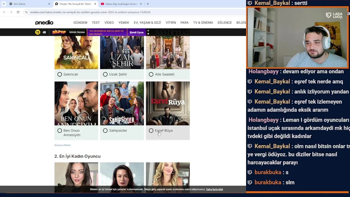Open the VİDEO menu
The image size is (350, 197).
click(x=109, y=23)
